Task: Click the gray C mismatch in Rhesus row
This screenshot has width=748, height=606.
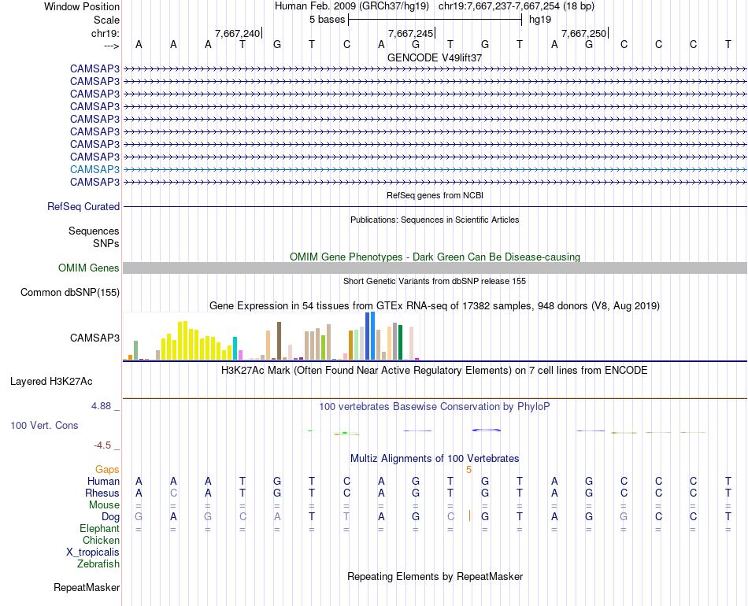Action: (173, 493)
